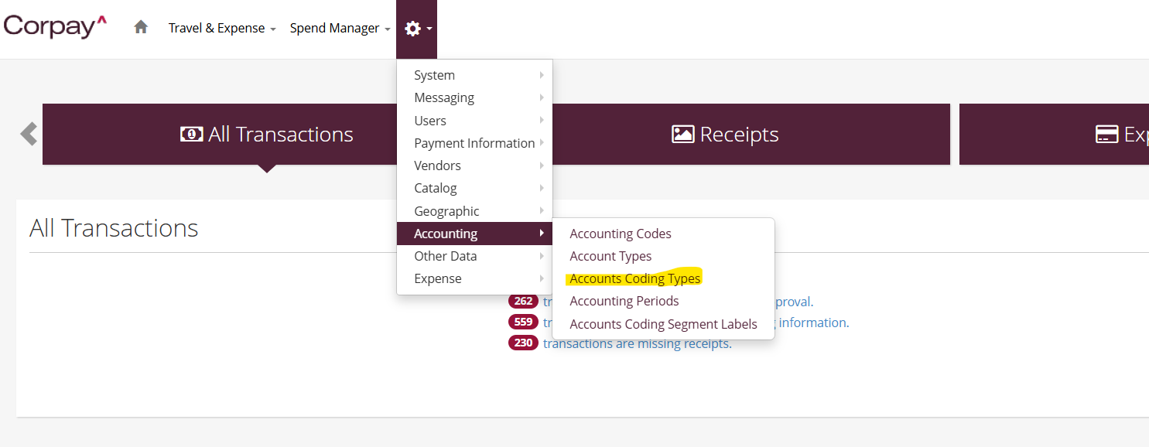Click the transactions are missing receipts link
Image resolution: width=1149 pixels, height=447 pixels.
[x=638, y=343]
